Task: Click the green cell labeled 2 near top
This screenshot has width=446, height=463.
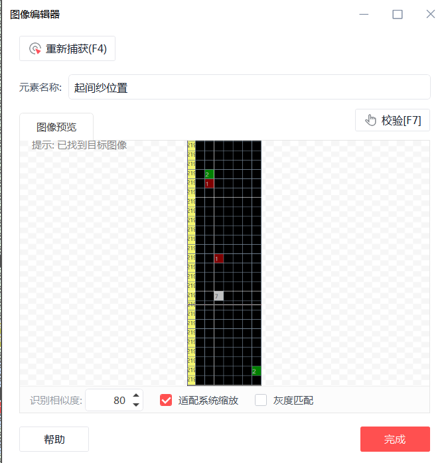Action: pos(210,174)
